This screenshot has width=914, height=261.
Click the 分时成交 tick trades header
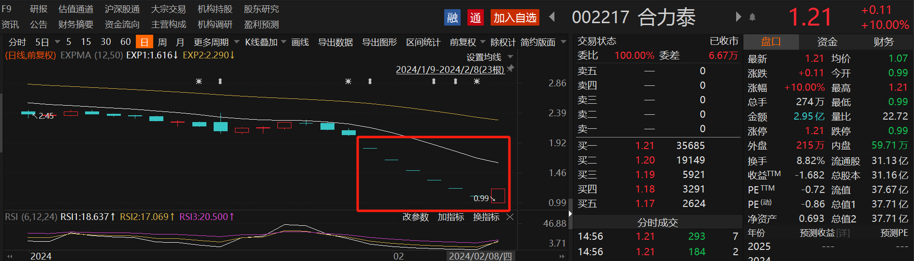(x=657, y=222)
